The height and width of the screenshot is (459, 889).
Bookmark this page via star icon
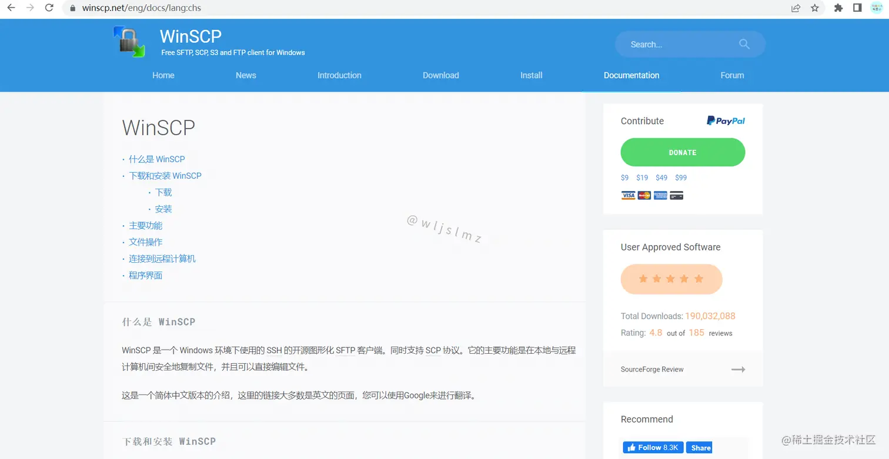815,8
